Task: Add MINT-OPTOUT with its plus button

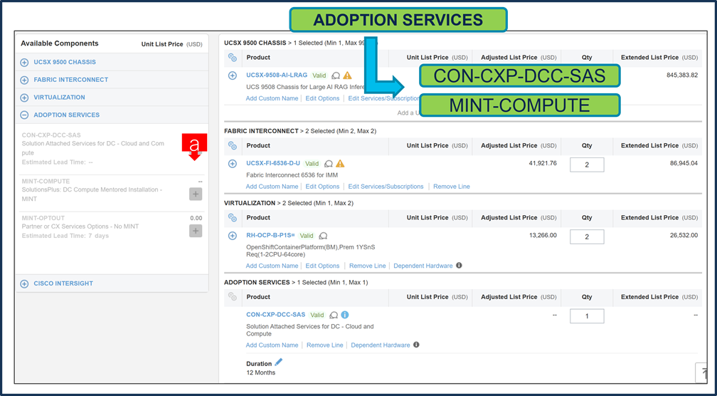Action: pyautogui.click(x=196, y=231)
